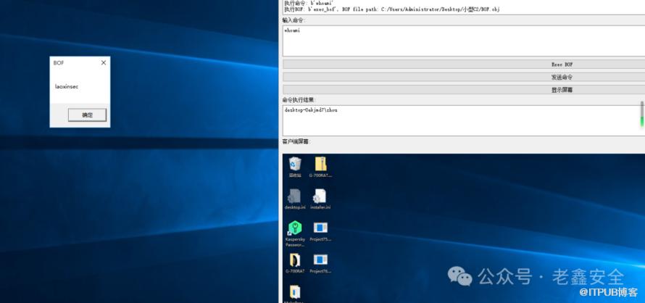
Task: Open the Recycle Bin desktop icon
Action: pos(295,165)
